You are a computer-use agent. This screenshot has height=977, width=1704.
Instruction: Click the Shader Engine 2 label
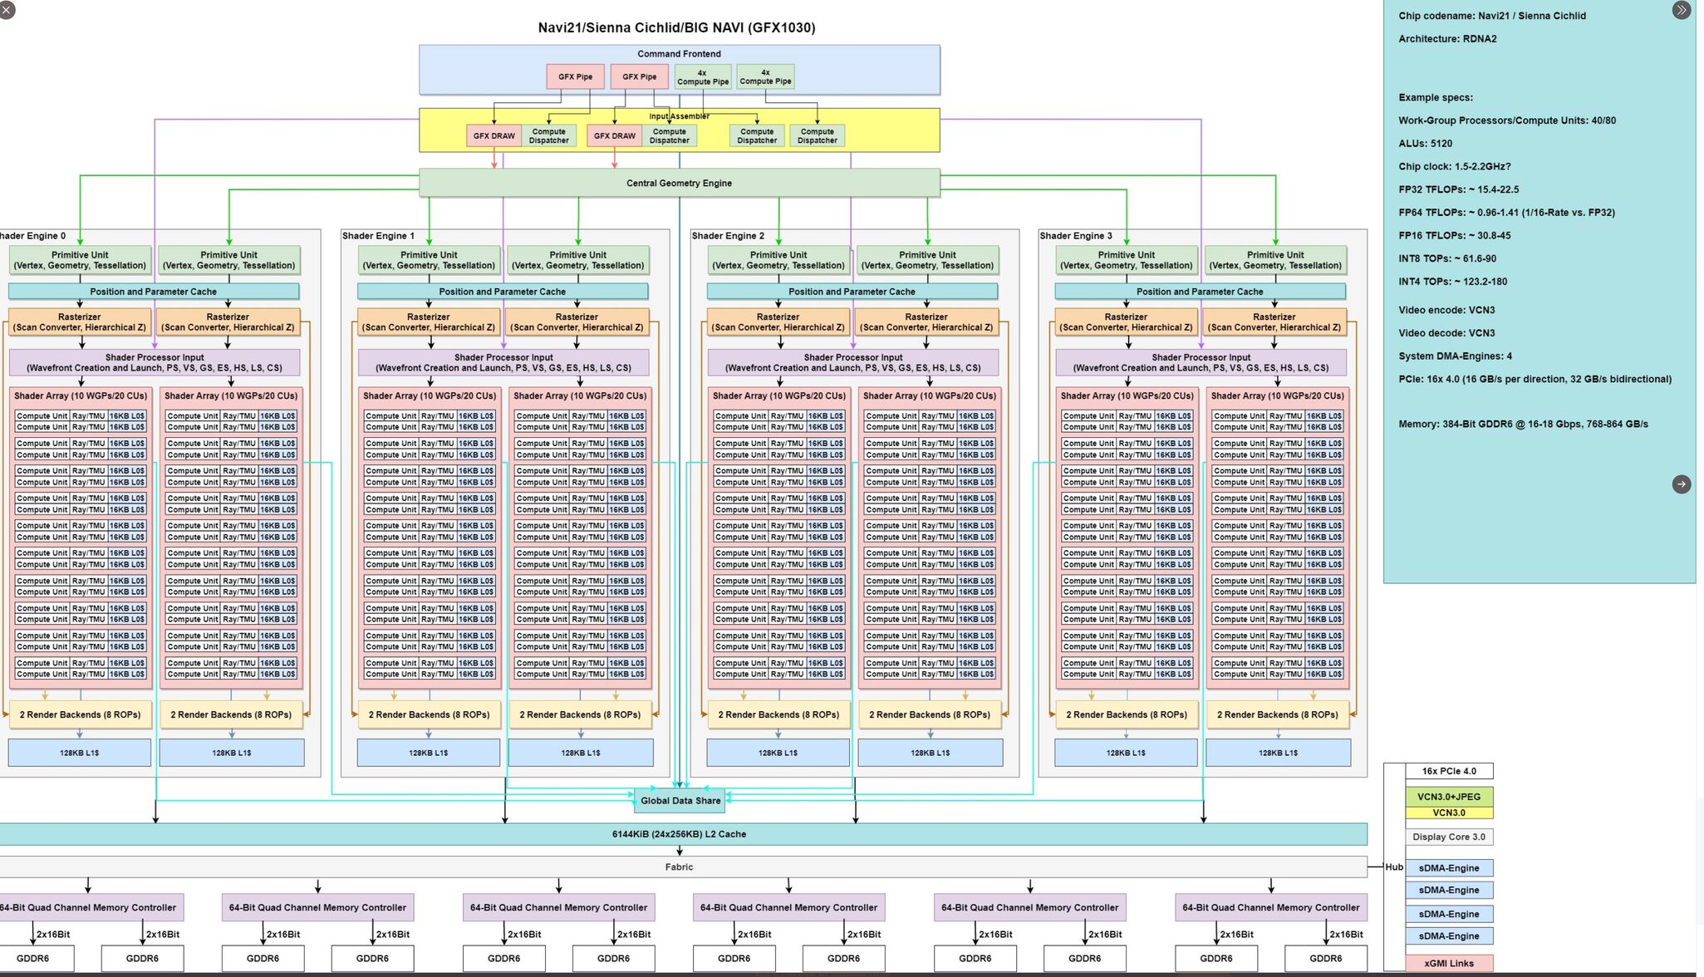tap(728, 236)
